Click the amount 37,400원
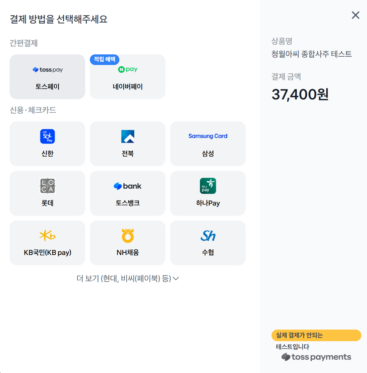 pos(300,94)
